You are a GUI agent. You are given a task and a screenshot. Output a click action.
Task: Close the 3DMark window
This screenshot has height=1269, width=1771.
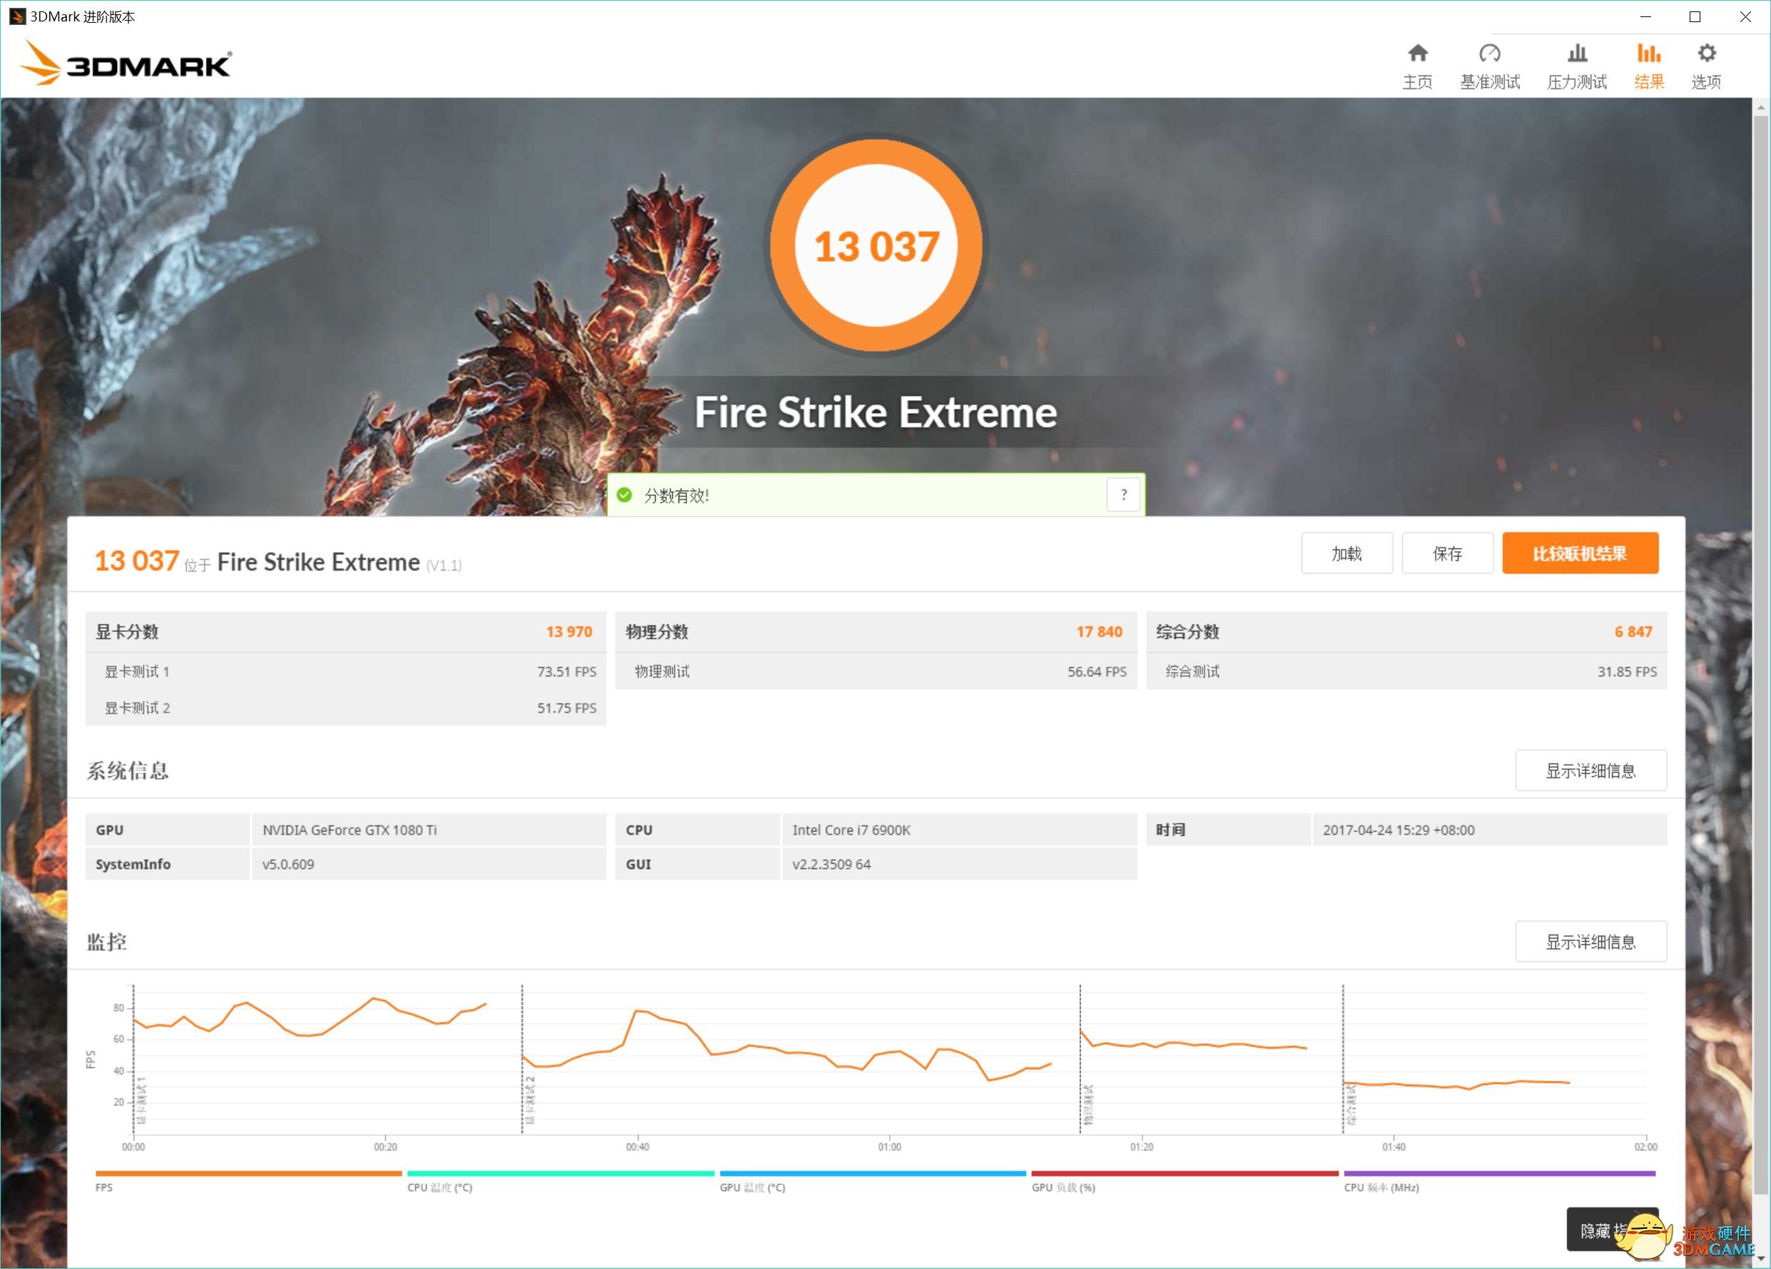[1745, 16]
